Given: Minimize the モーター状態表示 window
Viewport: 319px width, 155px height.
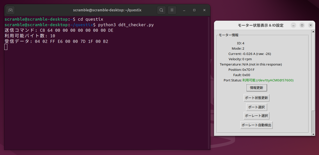Looking at the screenshot, I should point(293,25).
